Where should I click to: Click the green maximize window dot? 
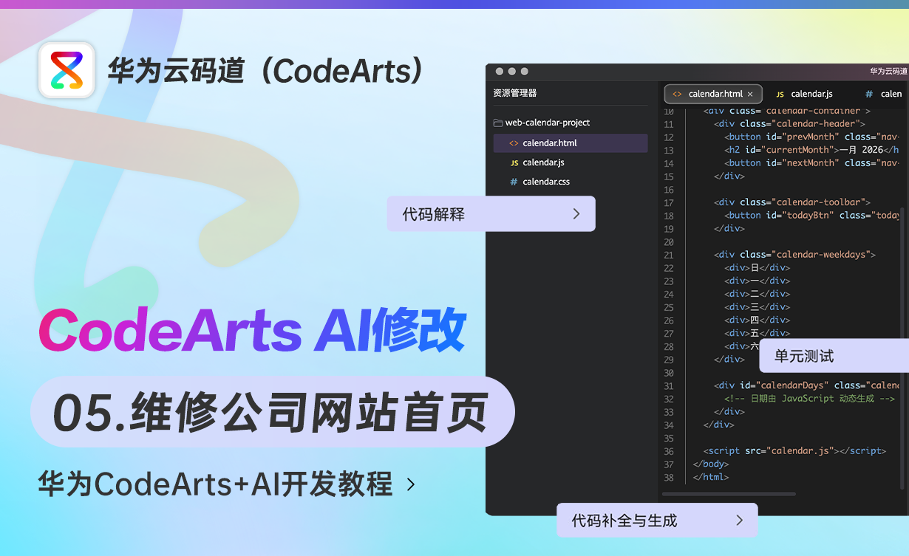pyautogui.click(x=525, y=72)
